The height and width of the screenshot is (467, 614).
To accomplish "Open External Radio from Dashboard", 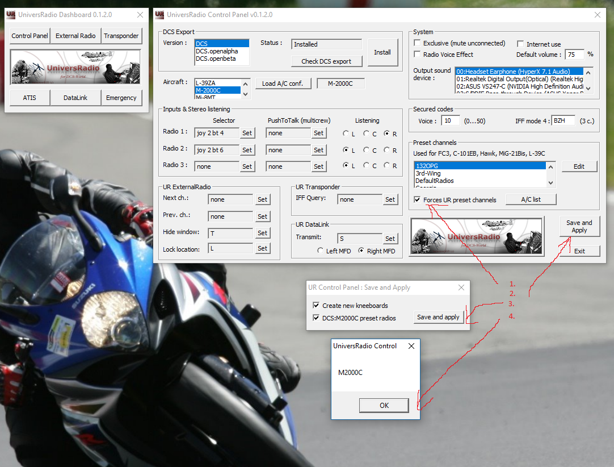I will pos(75,36).
